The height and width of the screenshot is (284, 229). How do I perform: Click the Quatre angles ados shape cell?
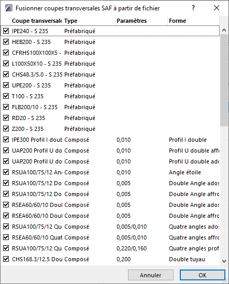[x=194, y=227]
